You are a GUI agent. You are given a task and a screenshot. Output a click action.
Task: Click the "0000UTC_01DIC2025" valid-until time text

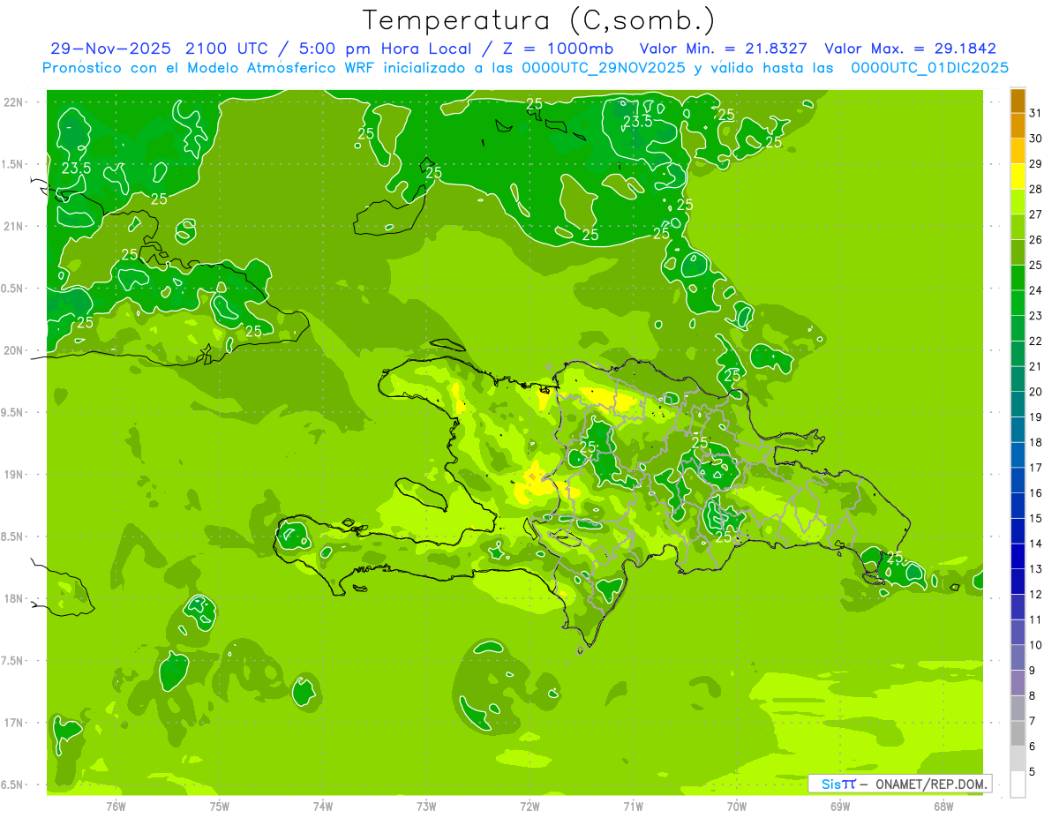930,68
